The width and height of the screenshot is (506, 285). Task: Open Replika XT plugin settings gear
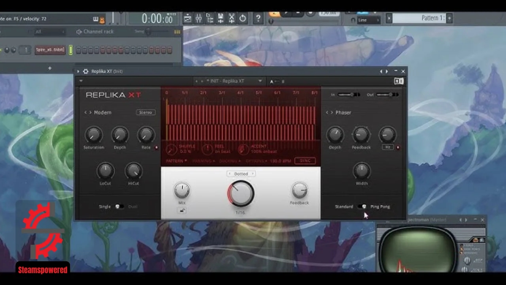(x=85, y=72)
